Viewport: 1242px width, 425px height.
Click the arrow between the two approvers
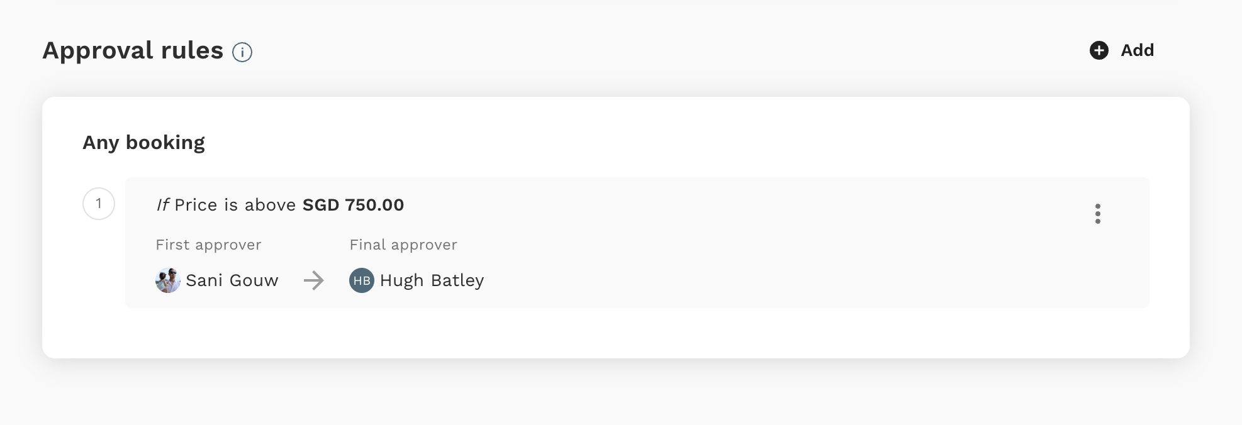coord(314,280)
